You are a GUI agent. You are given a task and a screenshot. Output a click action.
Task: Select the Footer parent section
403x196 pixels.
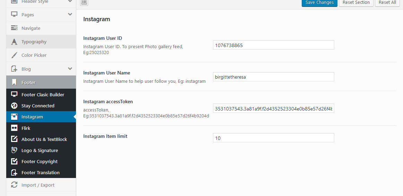[41, 82]
